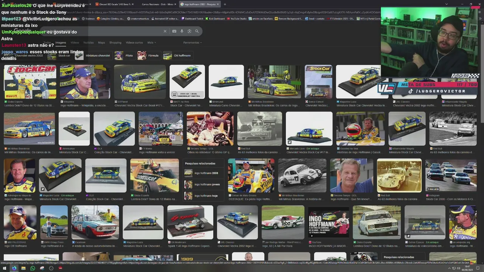484x272 pixels.
Task: Open the 'Mini71 na Web' image result
Action: click(x=187, y=82)
